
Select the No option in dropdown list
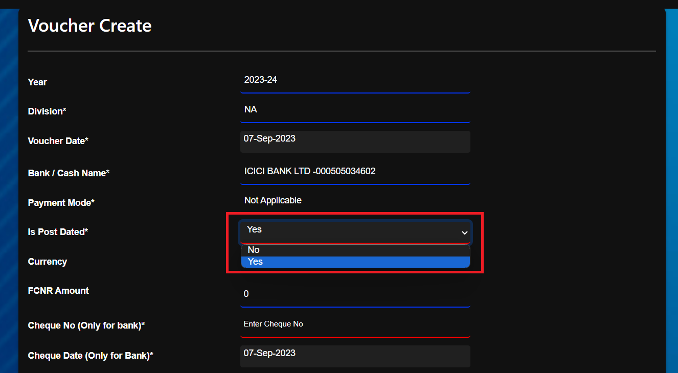tap(355, 250)
